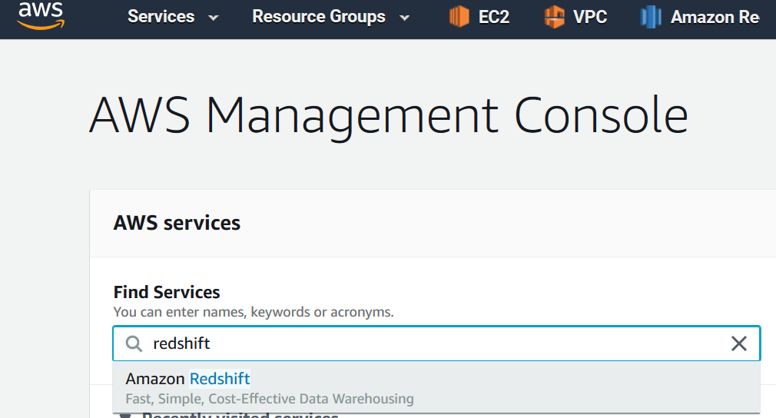Click the magnifying glass search icon
The width and height of the screenshot is (776, 418).
pyautogui.click(x=134, y=343)
